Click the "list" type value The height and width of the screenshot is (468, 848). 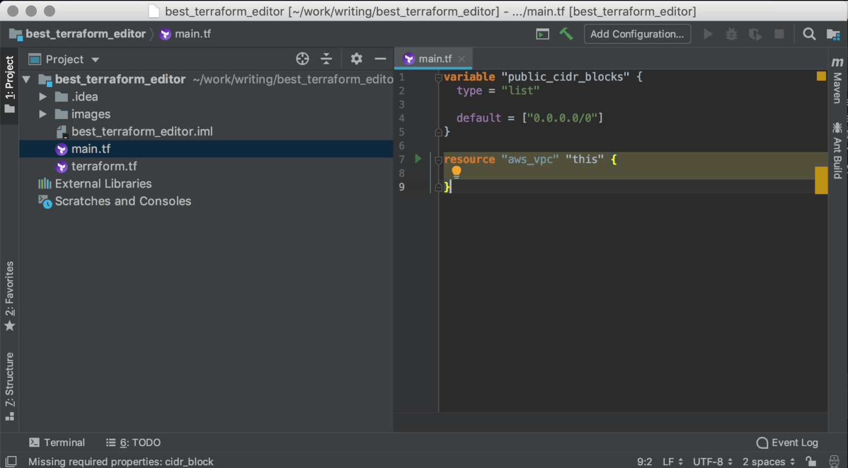coord(521,90)
